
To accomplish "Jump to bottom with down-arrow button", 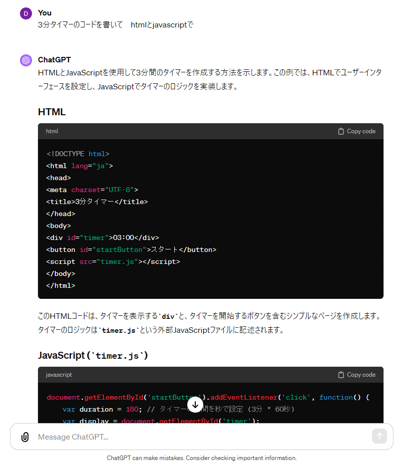I will coord(195,405).
